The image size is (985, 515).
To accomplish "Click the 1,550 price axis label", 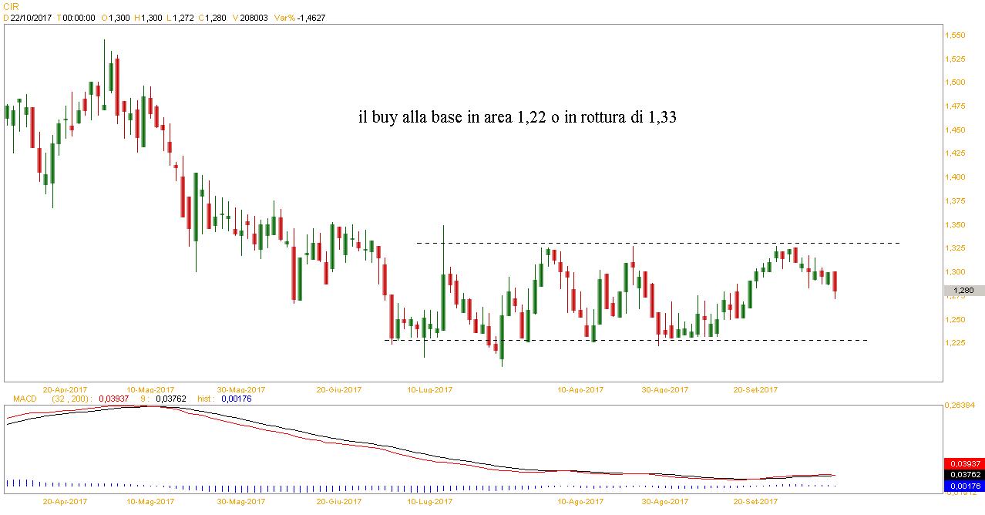I will tap(956, 35).
